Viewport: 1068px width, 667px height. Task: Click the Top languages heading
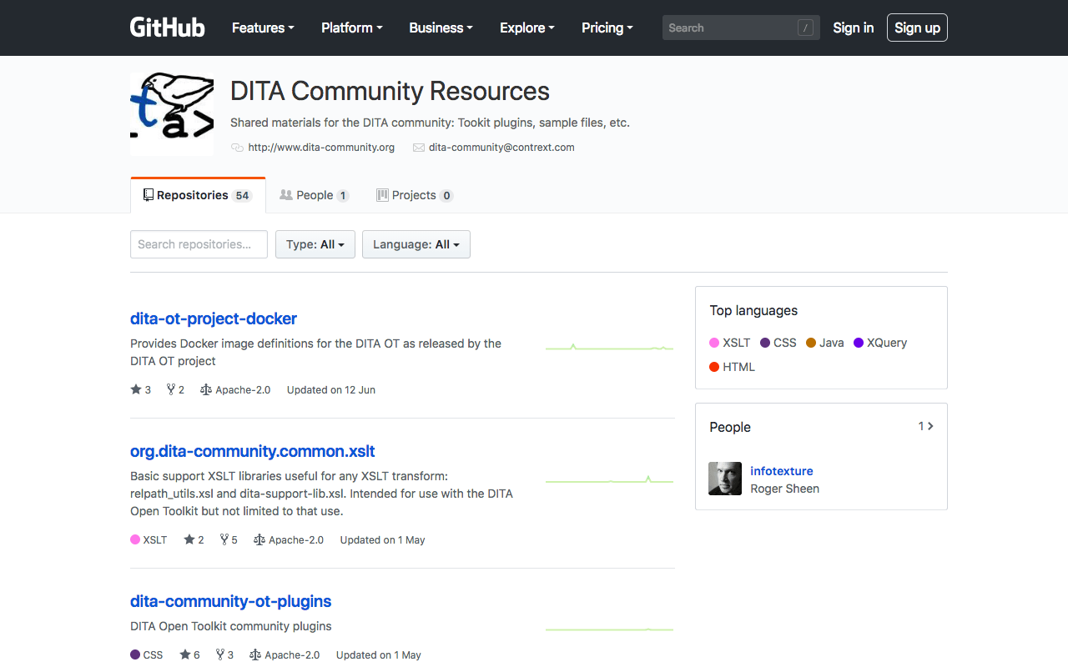[x=753, y=310]
